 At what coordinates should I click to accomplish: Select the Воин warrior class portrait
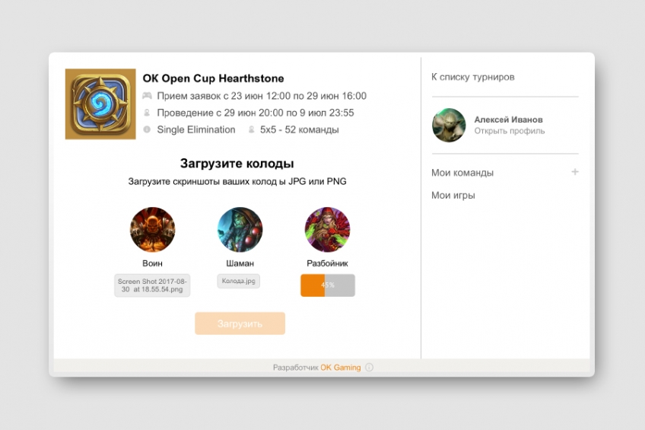point(153,229)
